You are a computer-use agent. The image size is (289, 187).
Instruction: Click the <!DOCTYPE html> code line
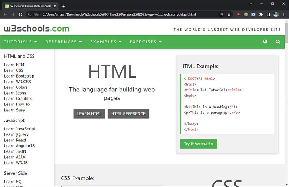pyautogui.click(x=199, y=79)
